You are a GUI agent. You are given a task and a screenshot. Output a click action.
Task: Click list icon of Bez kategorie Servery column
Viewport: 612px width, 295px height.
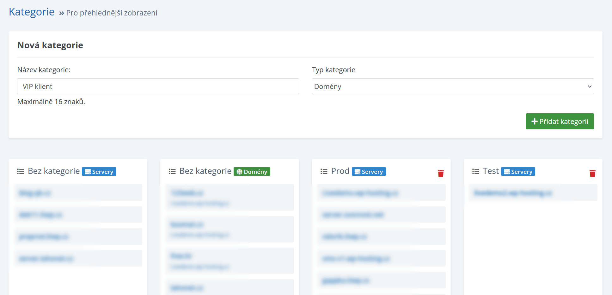pos(21,171)
